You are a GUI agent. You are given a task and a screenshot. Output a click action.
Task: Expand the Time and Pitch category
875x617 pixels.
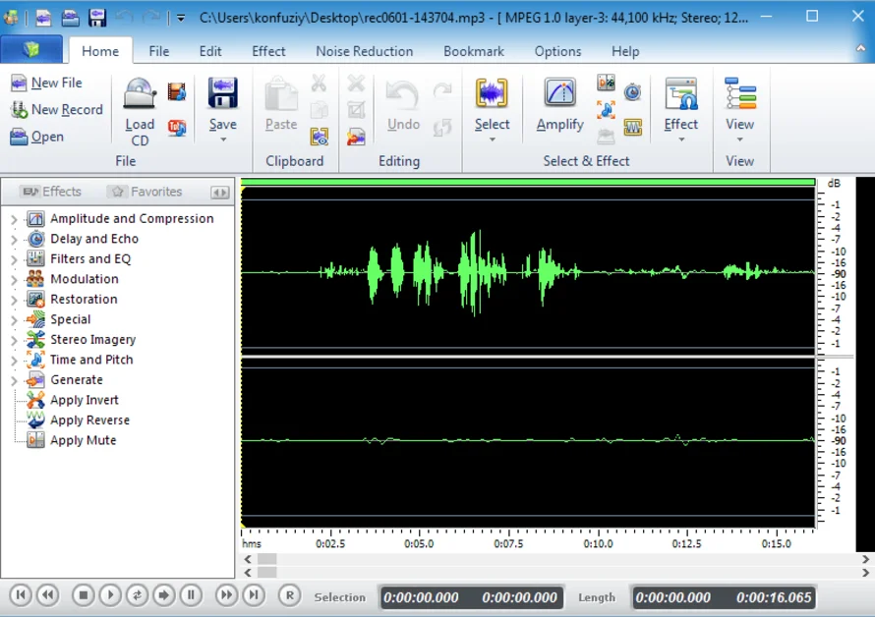point(14,361)
